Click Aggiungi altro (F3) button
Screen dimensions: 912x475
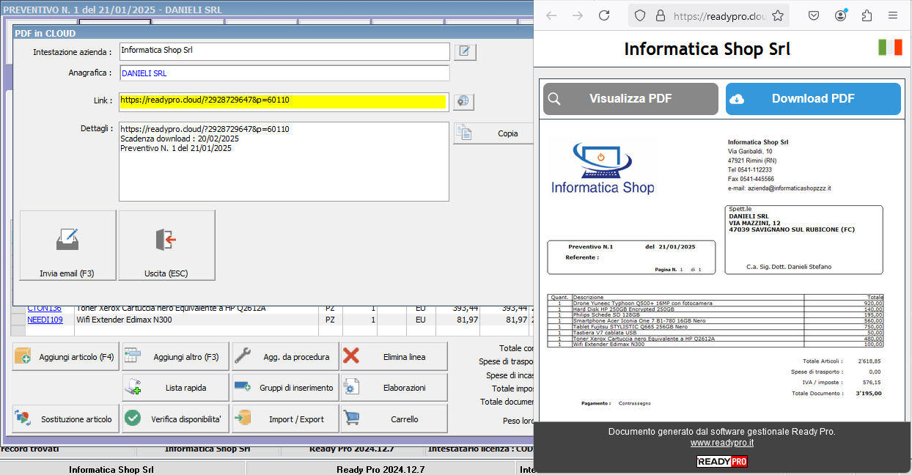coord(176,357)
